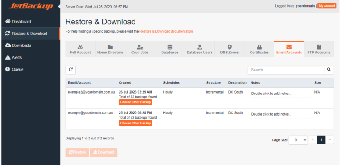Click the Restore button

coord(77,152)
